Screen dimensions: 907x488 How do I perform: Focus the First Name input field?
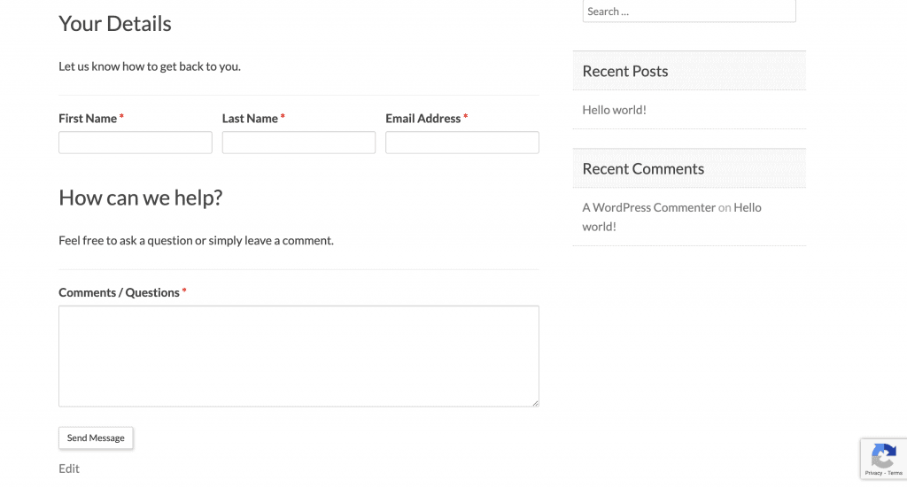click(x=136, y=143)
